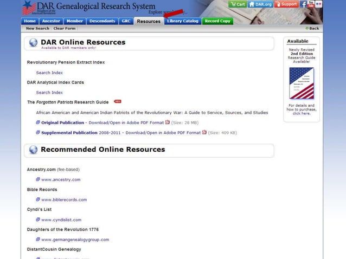Visit www.biblerecords.com link
Screen dimensions: 346x259
(64, 200)
